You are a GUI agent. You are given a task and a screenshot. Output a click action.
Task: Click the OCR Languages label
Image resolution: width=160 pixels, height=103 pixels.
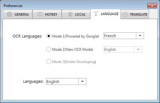27,36
